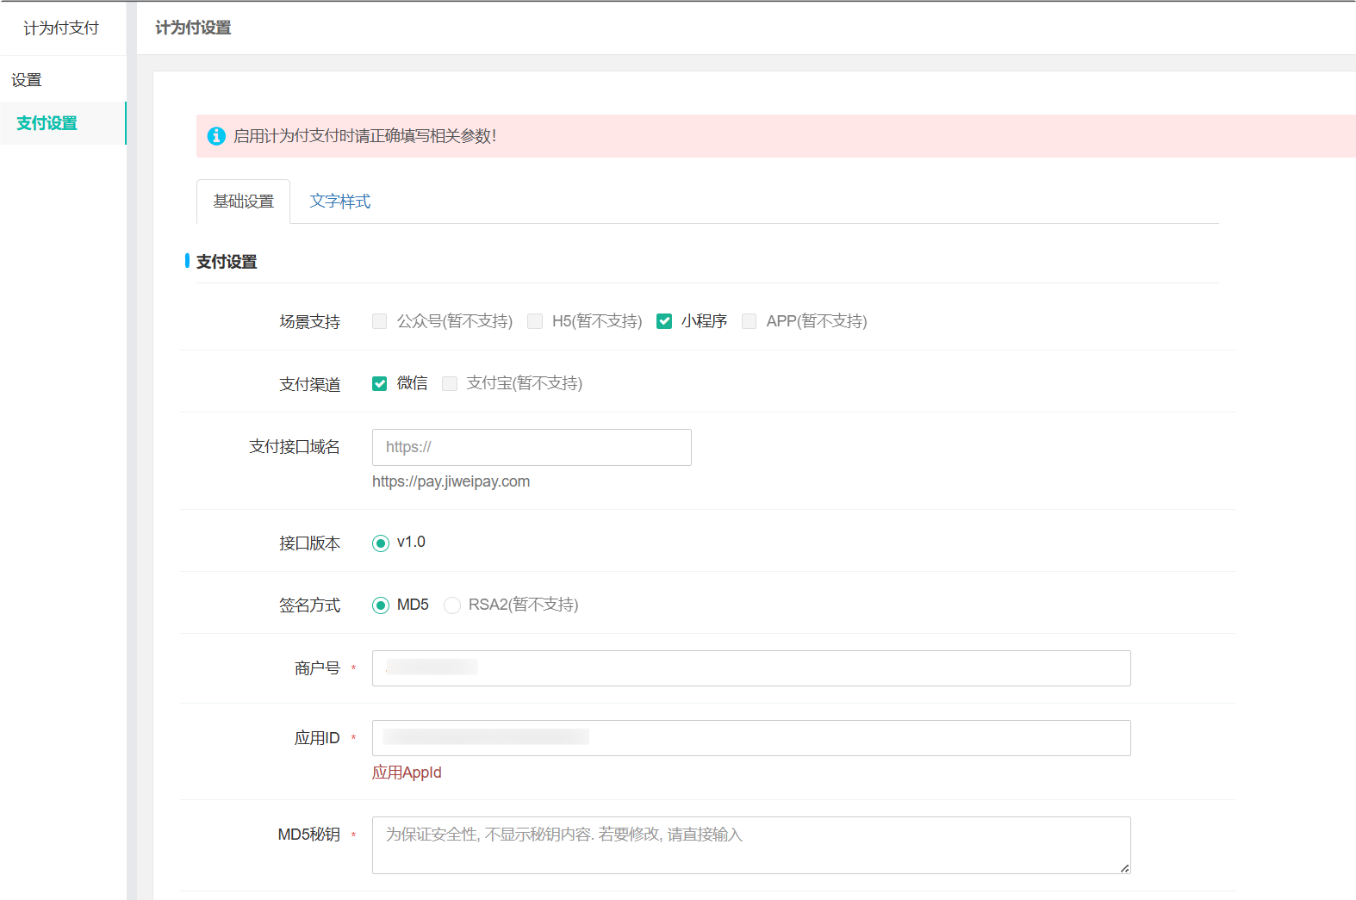Tick the H5(暂不支持) checkbox
Viewport: 1356px width, 900px height.
point(535,321)
